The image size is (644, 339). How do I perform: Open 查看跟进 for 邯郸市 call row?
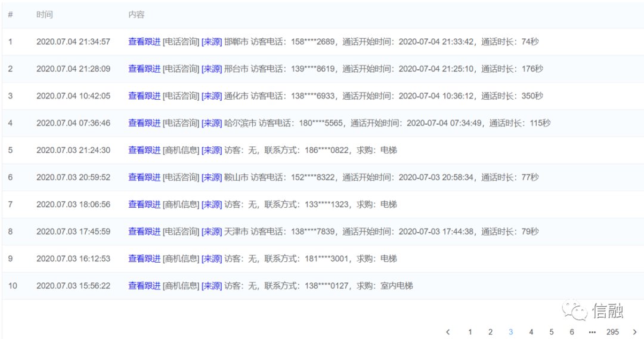coord(144,42)
